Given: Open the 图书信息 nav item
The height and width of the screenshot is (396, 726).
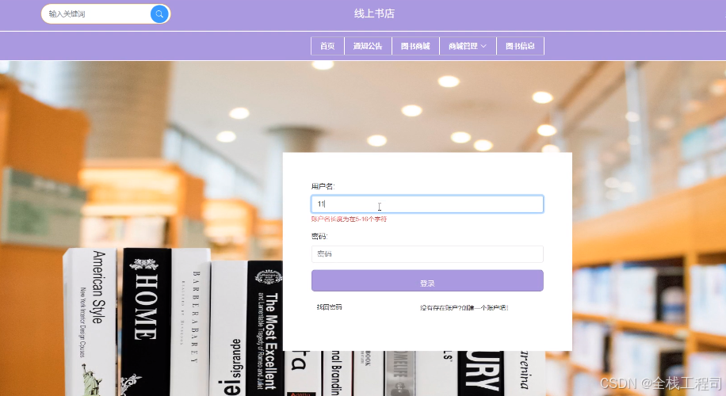Looking at the screenshot, I should point(520,46).
